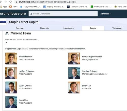Expand the Advanced search dropdown
Image resolution: width=127 pixels, height=111 pixels.
(x=106, y=14)
